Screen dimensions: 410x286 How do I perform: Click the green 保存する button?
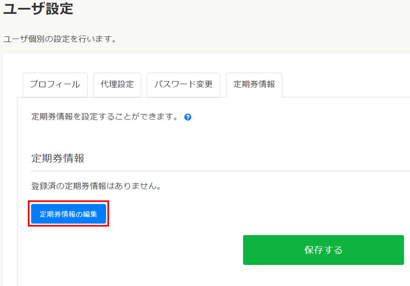[x=323, y=250]
